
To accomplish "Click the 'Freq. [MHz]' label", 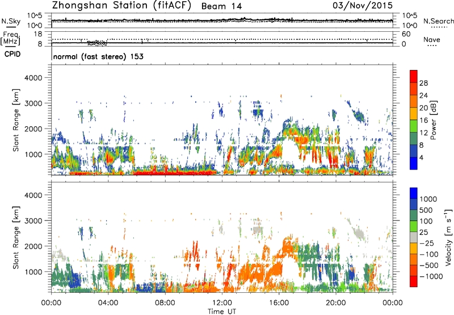I will click(x=11, y=38).
